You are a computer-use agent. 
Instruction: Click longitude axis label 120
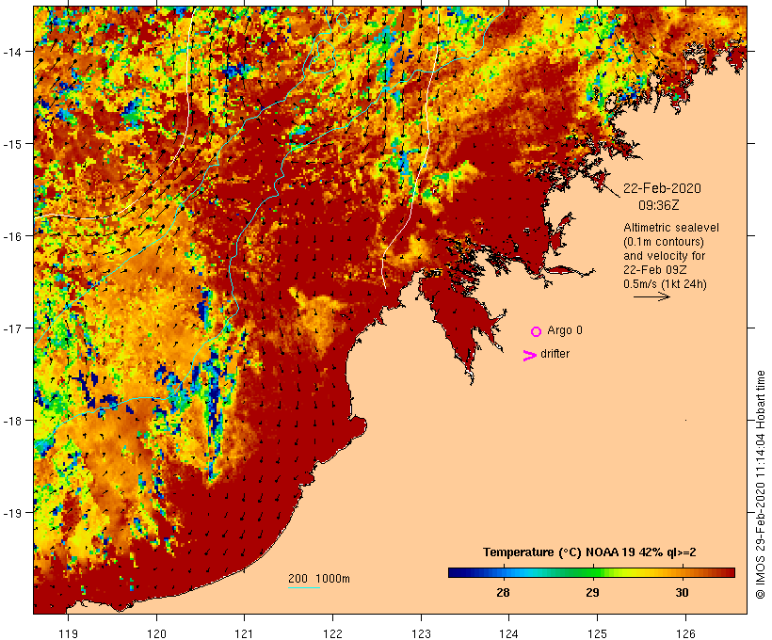coord(156,633)
